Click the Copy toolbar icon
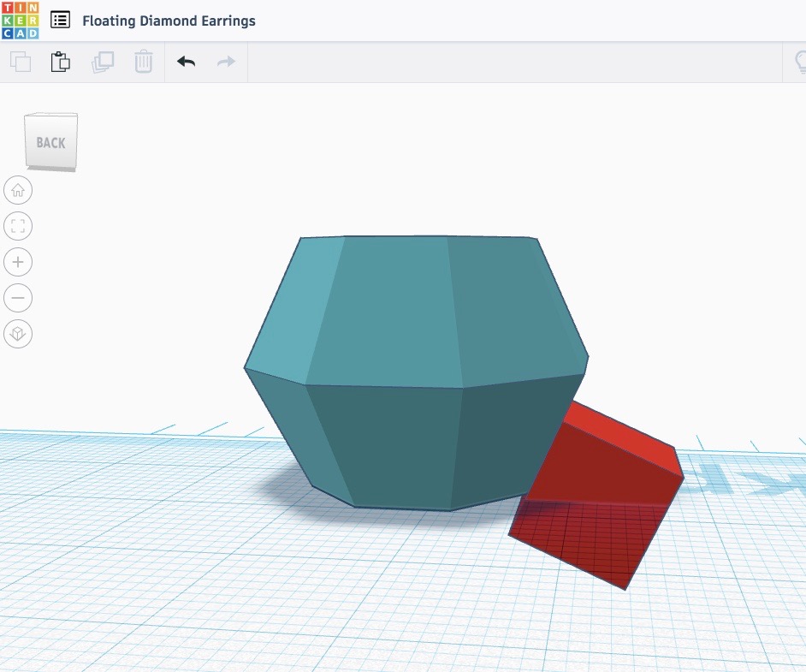Image resolution: width=806 pixels, height=672 pixels. (21, 62)
